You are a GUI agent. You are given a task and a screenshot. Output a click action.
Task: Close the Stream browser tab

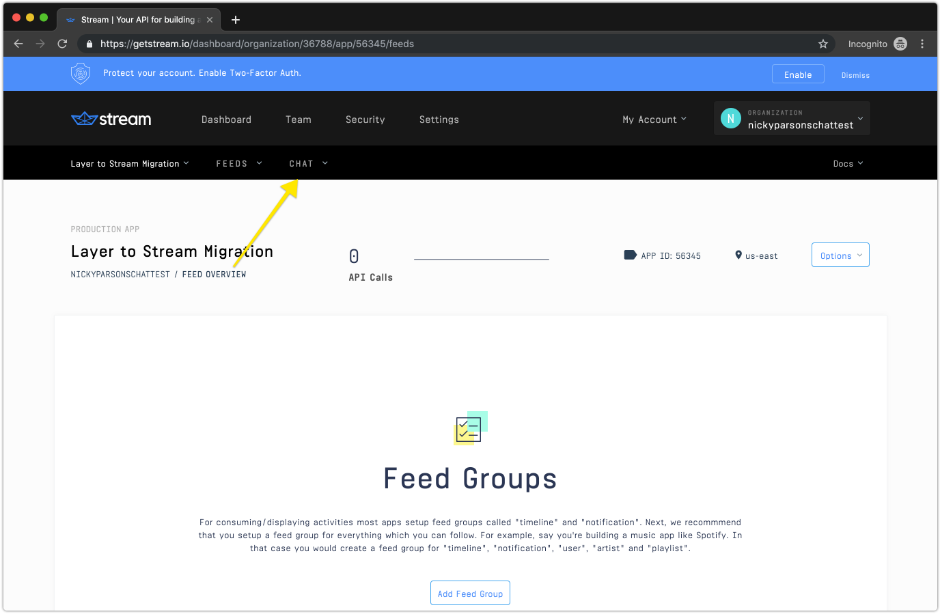coord(210,20)
